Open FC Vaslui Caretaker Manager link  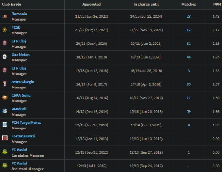pos(19,150)
